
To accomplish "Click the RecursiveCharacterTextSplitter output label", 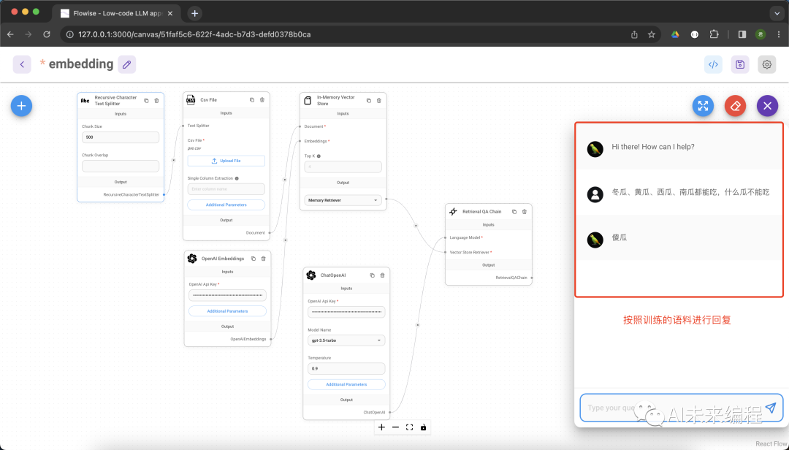I will point(131,194).
